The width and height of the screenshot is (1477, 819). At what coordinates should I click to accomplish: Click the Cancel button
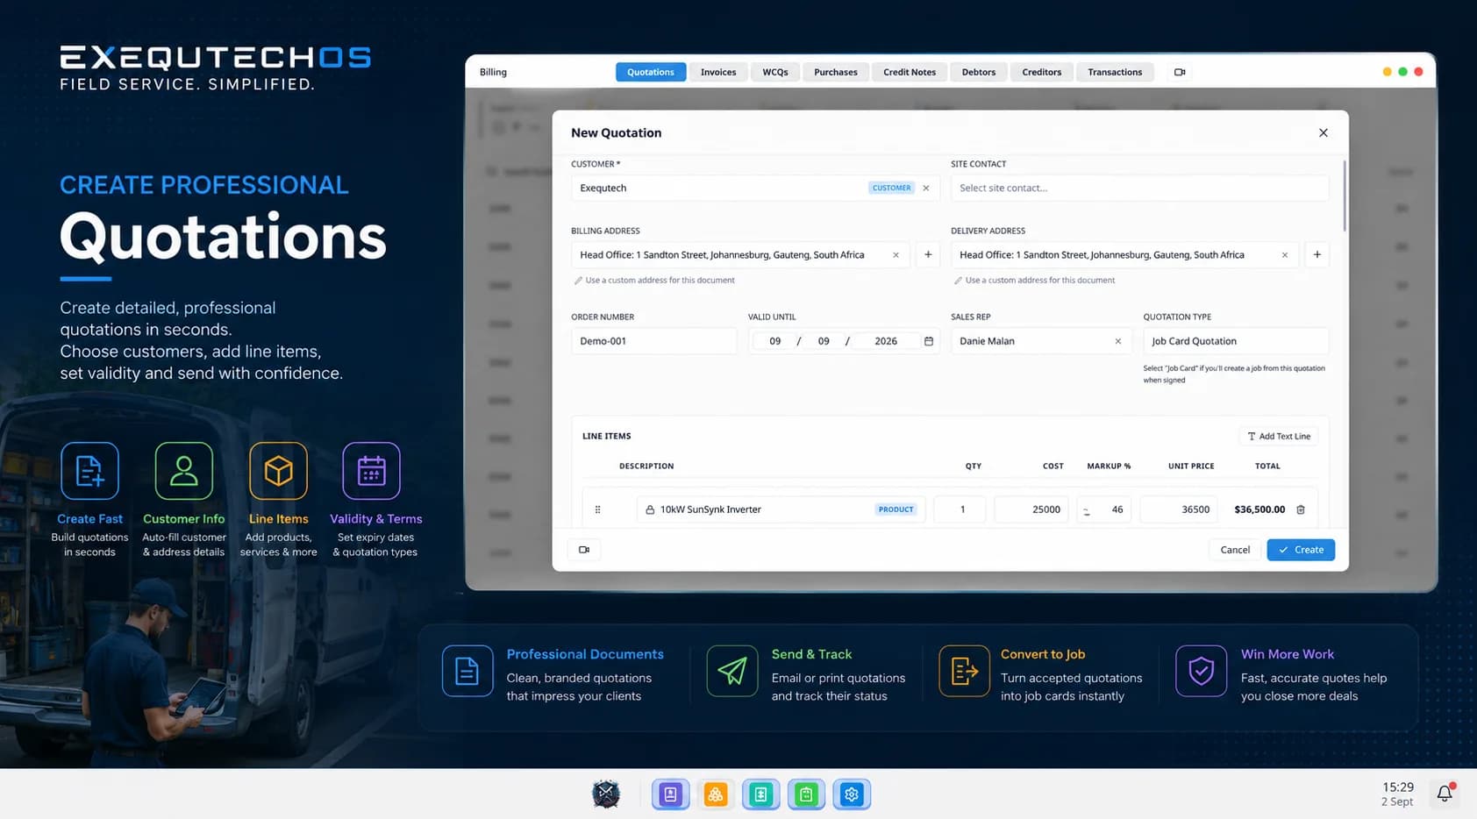coord(1235,550)
